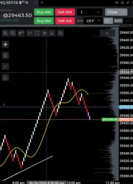
Task: Open chart settings gear in toolbar
Action: coord(45,33)
